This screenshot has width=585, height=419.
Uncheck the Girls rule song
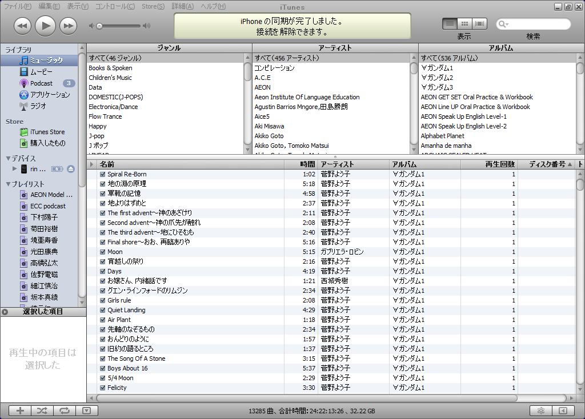[x=103, y=300]
